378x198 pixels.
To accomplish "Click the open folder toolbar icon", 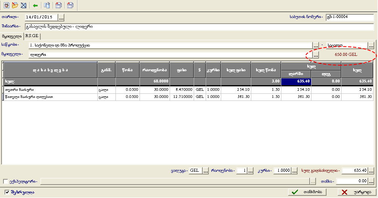I will [x=15, y=5].
